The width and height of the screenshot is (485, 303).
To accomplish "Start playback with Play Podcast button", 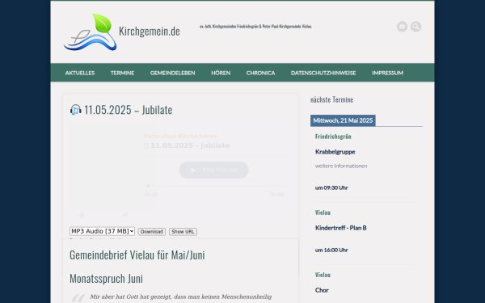I will [x=213, y=170].
